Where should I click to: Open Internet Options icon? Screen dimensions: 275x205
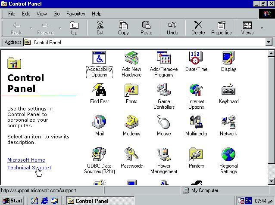coord(196,90)
